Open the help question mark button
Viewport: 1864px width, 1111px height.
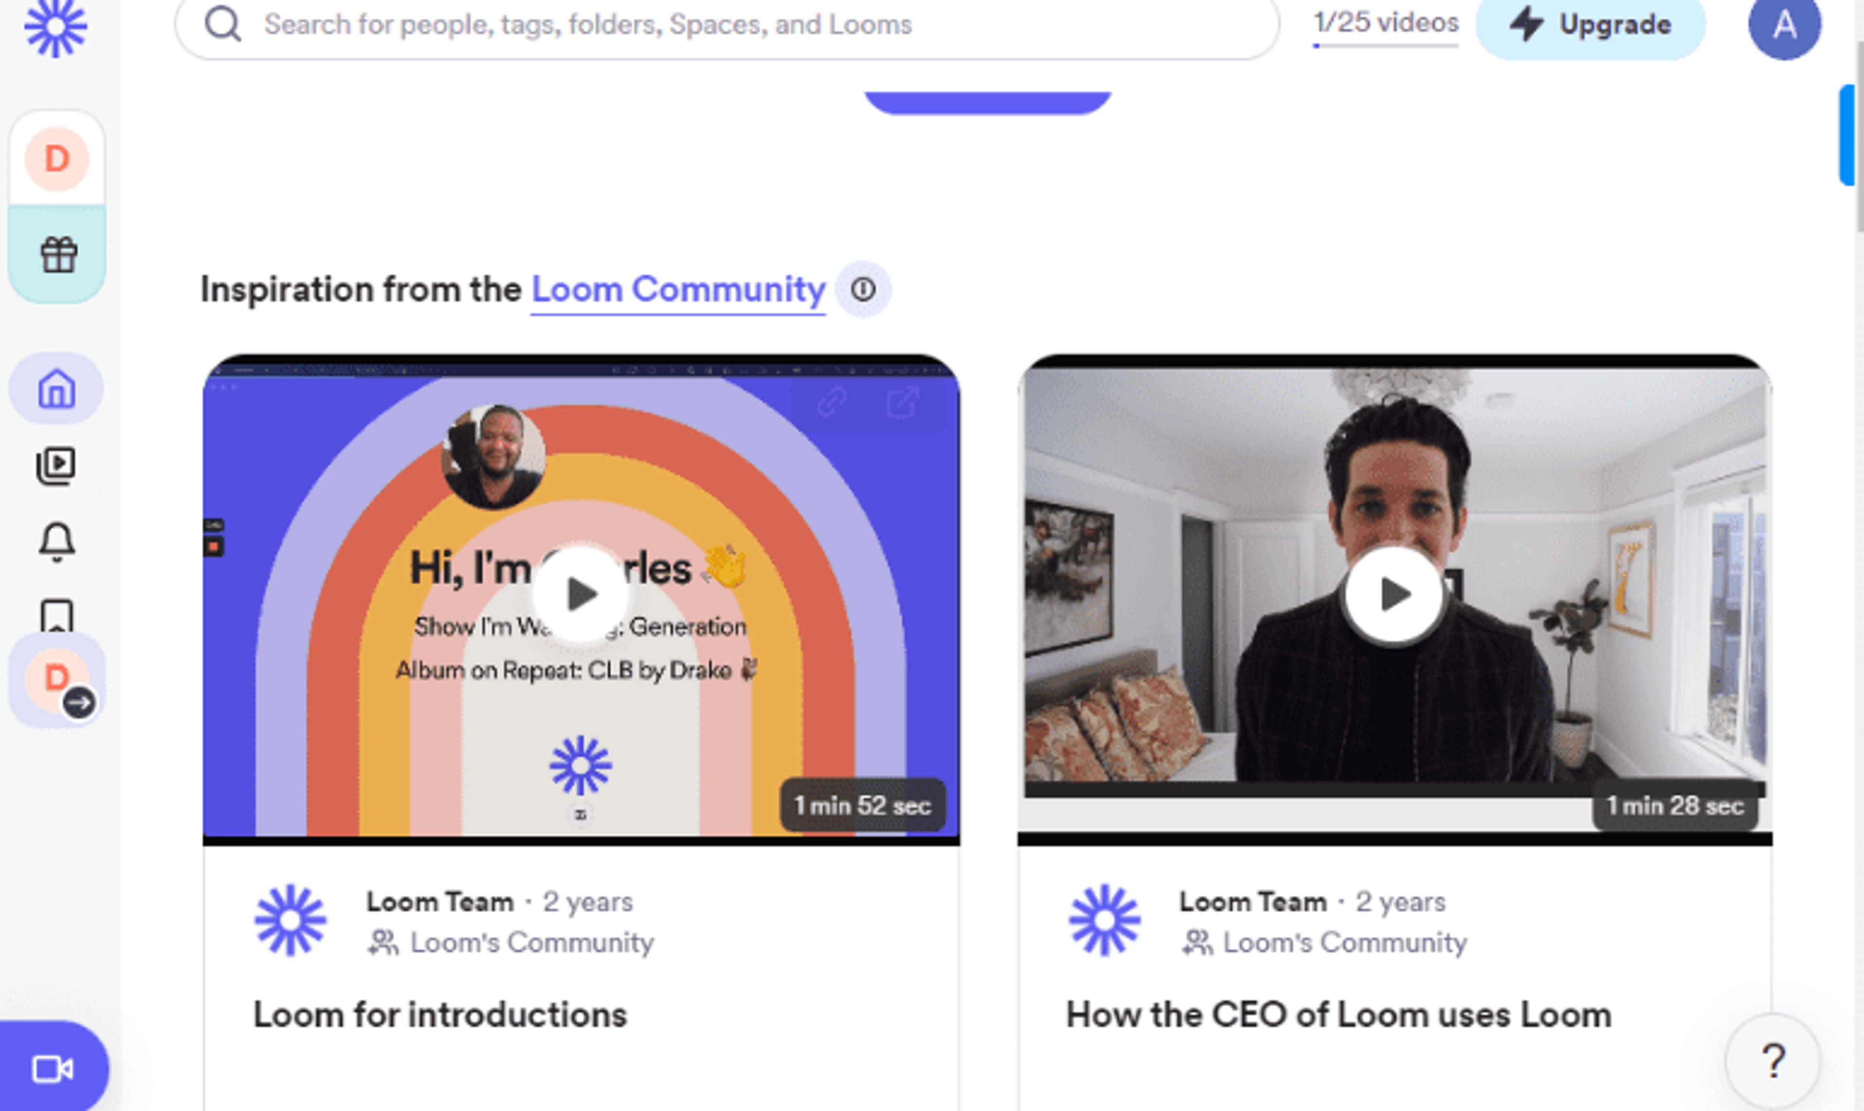pyautogui.click(x=1773, y=1061)
